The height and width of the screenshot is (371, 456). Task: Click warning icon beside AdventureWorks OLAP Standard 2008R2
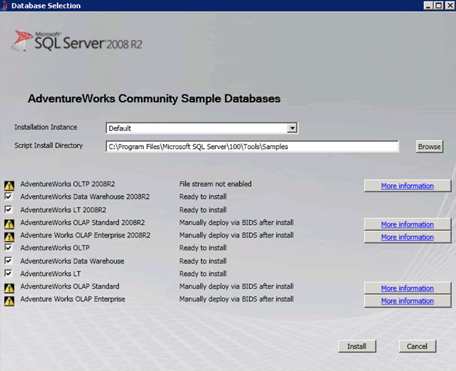pos(9,224)
